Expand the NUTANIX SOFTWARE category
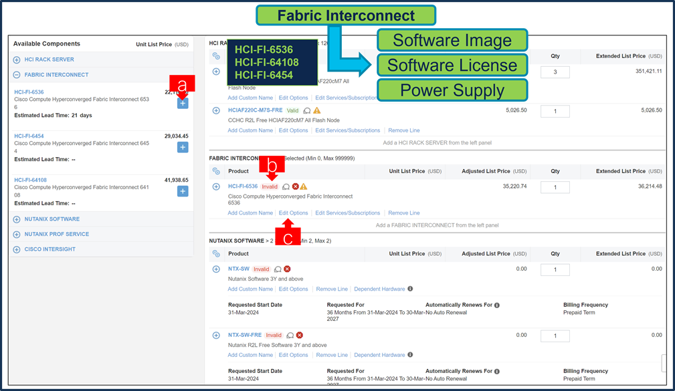This screenshot has width=675, height=391. (x=16, y=219)
